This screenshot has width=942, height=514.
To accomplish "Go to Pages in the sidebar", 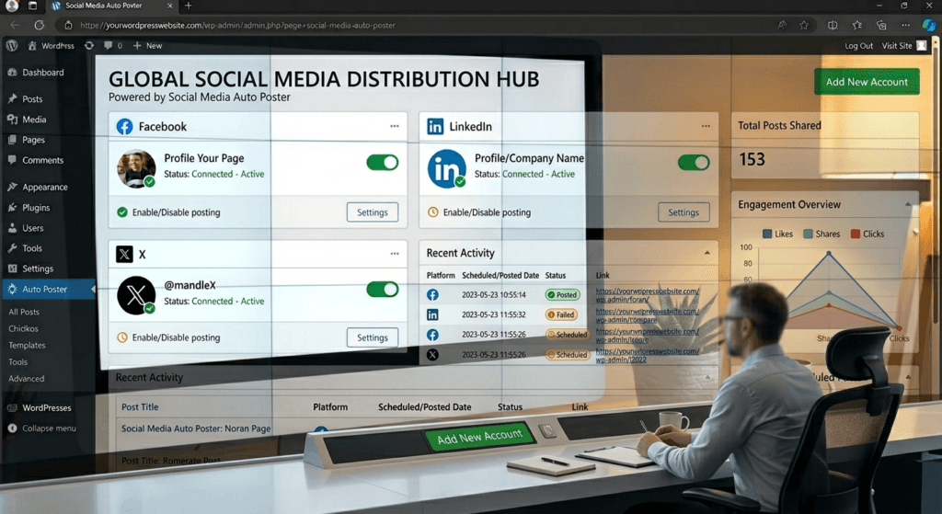I will coord(34,140).
